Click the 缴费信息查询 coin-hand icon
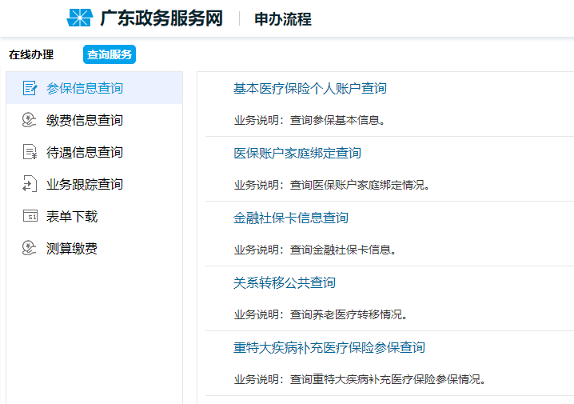Viewport: 574px width, 404px height. click(x=30, y=120)
